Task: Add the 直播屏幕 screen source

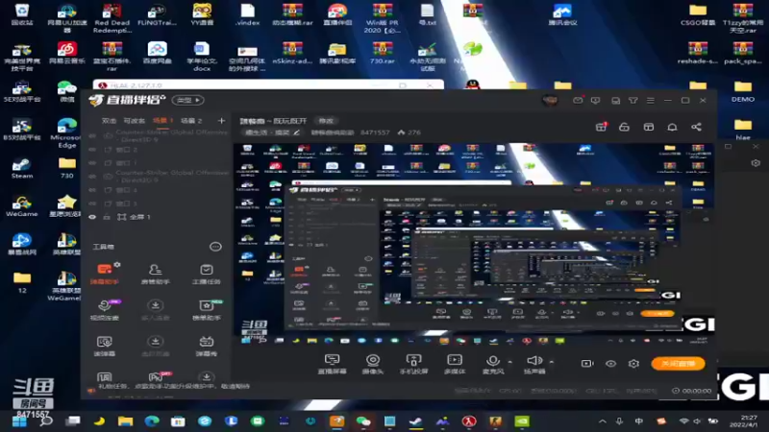Action: click(332, 365)
